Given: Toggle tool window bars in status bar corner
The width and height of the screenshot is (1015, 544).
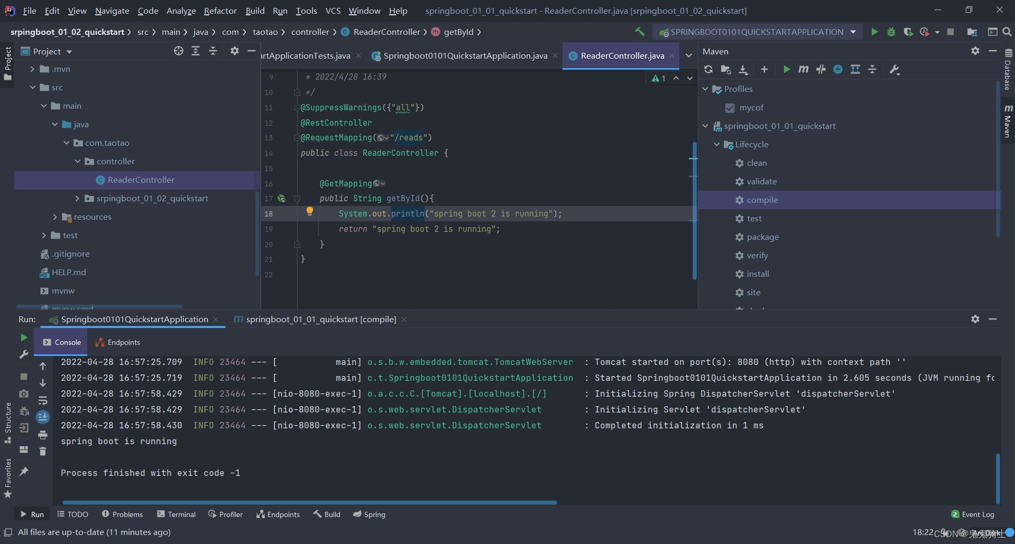Looking at the screenshot, I should tap(8, 532).
